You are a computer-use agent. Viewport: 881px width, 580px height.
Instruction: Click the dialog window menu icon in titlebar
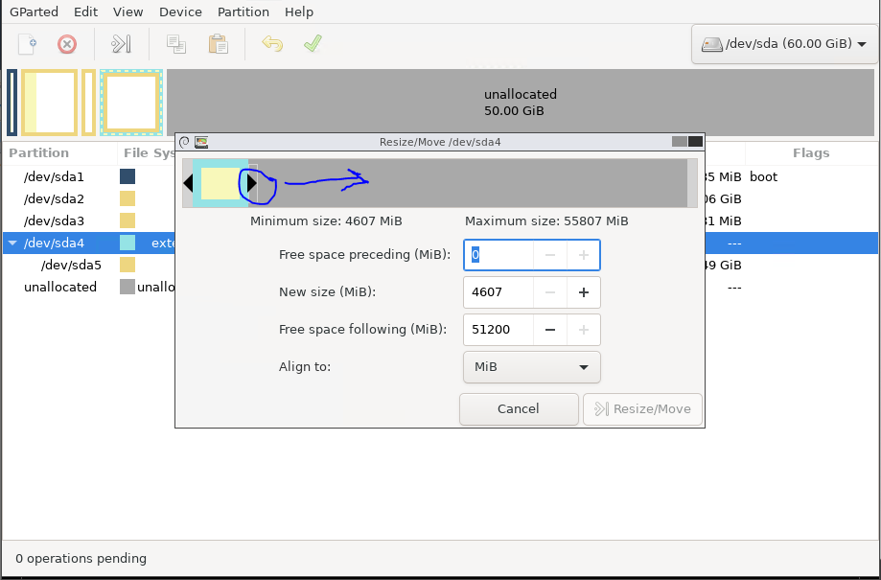[184, 142]
